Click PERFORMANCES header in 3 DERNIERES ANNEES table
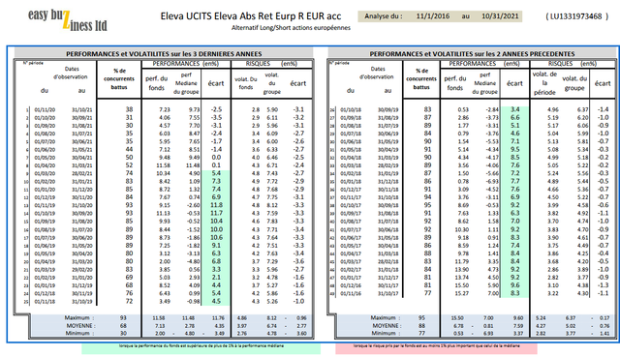This screenshot has width=620, height=357. (x=176, y=64)
